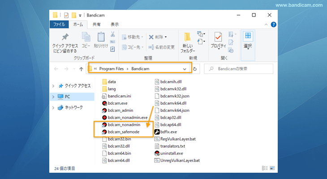Select the bdcam_admin shortcut
Screen dimensions: 327x179
(118, 111)
